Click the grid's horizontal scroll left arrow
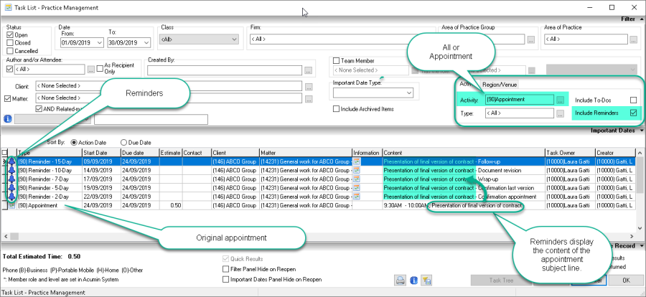Image resolution: width=646 pixels, height=297 pixels. tap(5, 237)
